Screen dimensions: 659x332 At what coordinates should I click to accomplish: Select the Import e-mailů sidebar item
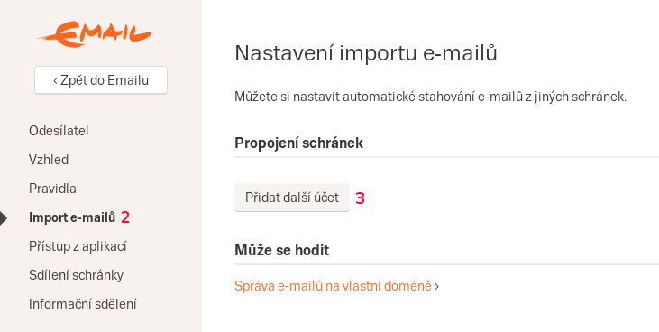click(72, 217)
